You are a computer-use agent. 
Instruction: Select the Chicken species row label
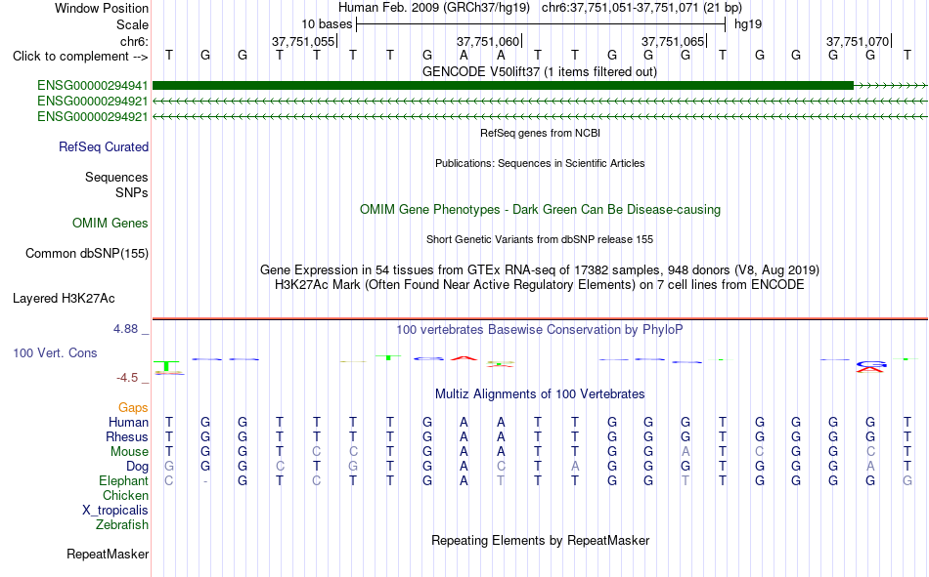point(125,495)
